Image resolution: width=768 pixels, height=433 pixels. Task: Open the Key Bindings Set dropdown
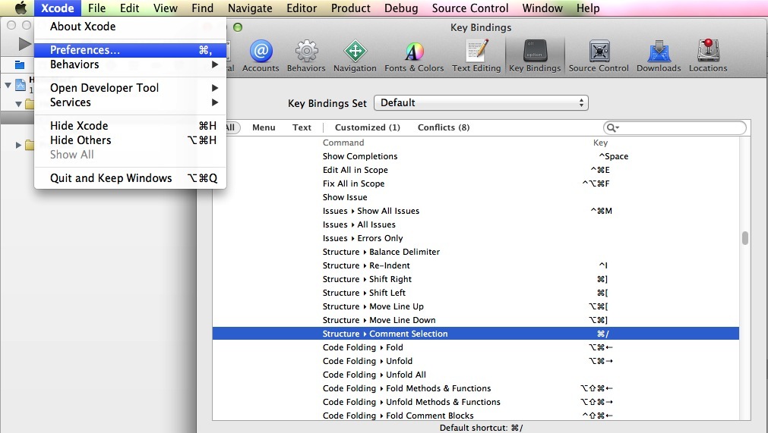[x=481, y=102]
